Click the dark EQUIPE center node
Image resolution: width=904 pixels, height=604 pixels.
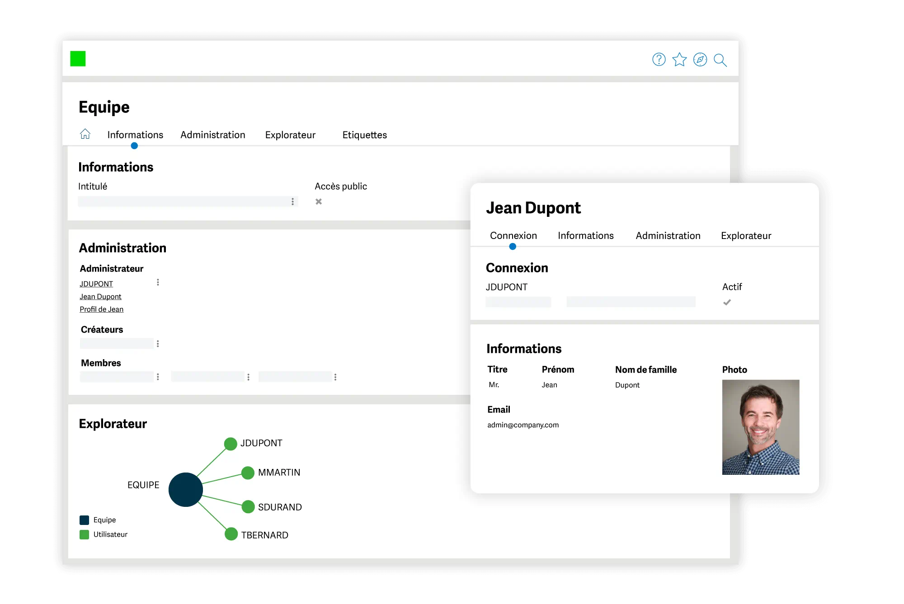185,489
